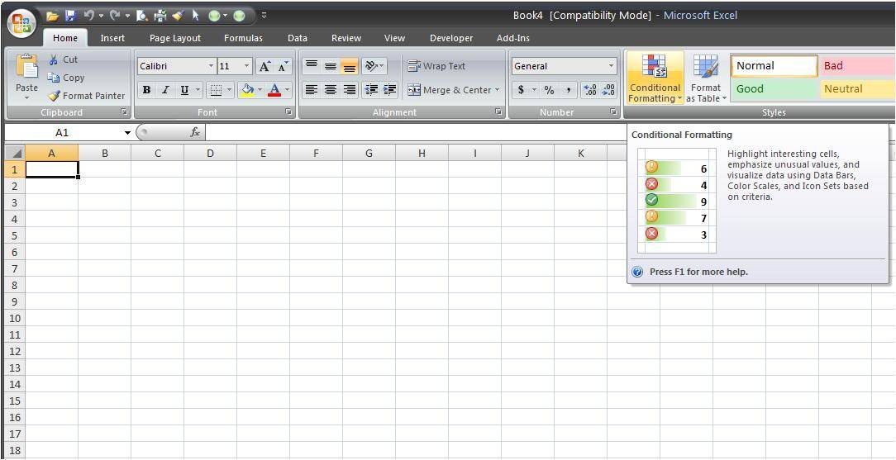Open the Number dialog launcher
Image resolution: width=896 pixels, height=460 pixels.
click(613, 112)
